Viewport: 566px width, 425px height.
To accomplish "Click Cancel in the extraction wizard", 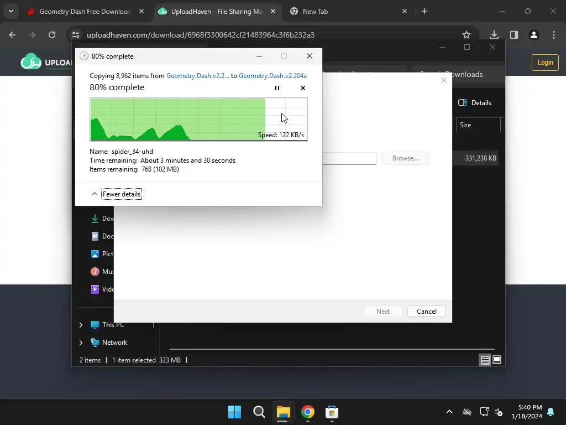I will (426, 312).
